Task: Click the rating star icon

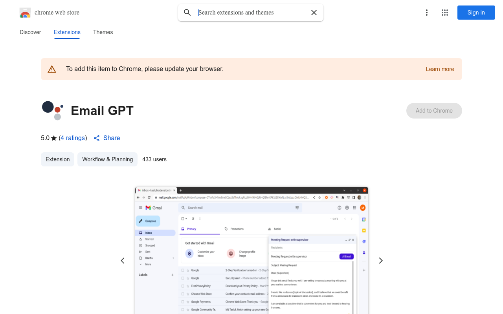Action: click(54, 138)
